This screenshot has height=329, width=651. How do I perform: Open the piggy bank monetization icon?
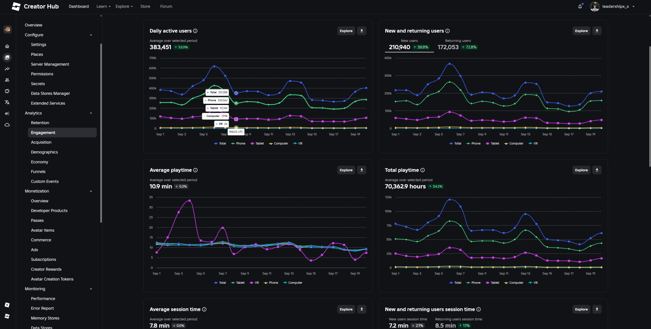(7, 91)
